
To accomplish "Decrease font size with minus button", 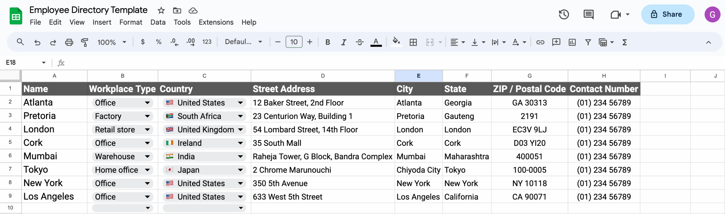I will pos(278,42).
